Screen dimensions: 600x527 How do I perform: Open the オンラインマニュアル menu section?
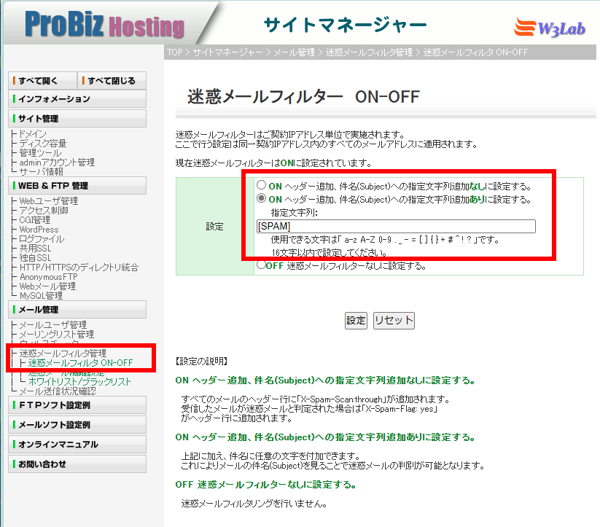[x=77, y=444]
